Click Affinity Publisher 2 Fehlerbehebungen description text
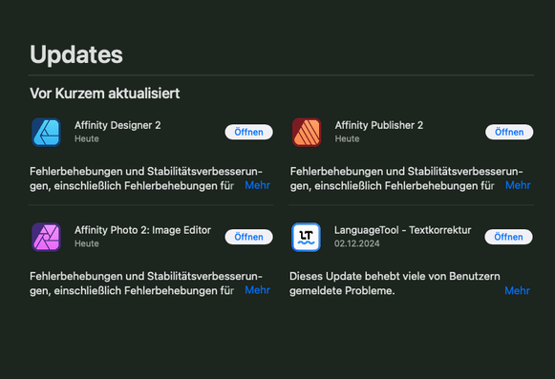Screen dimensions: 555x379 click(x=406, y=179)
